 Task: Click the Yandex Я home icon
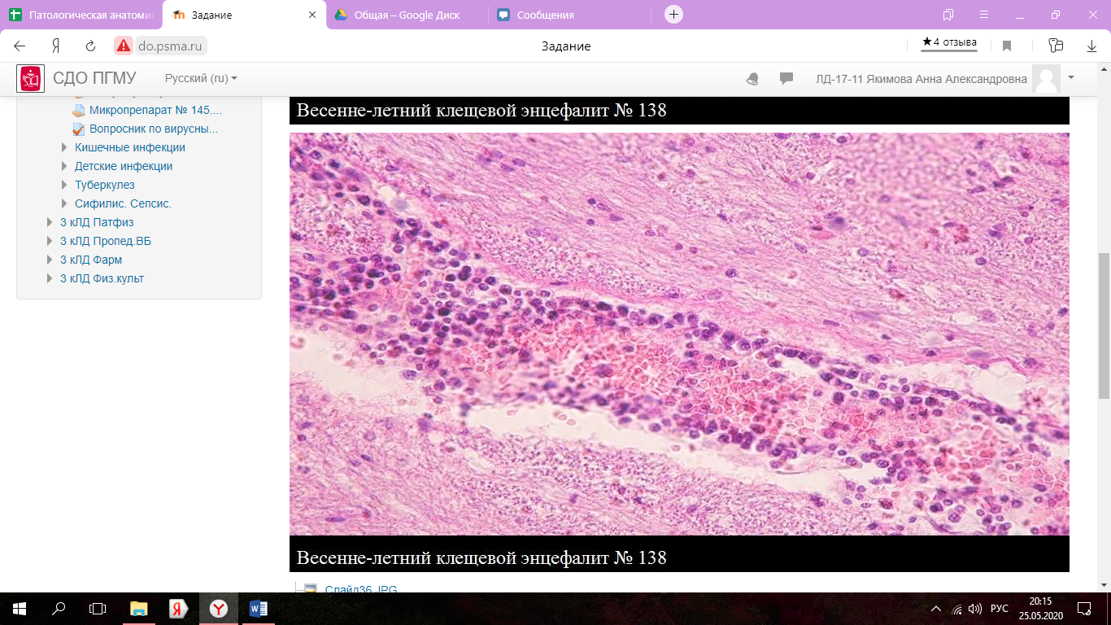[x=56, y=46]
